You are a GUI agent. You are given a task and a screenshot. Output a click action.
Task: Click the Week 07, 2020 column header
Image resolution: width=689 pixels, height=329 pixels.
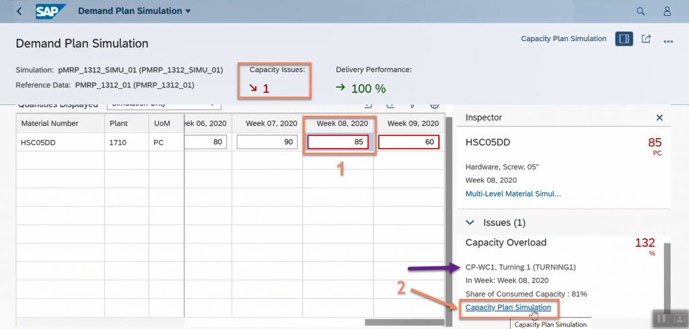(267, 123)
